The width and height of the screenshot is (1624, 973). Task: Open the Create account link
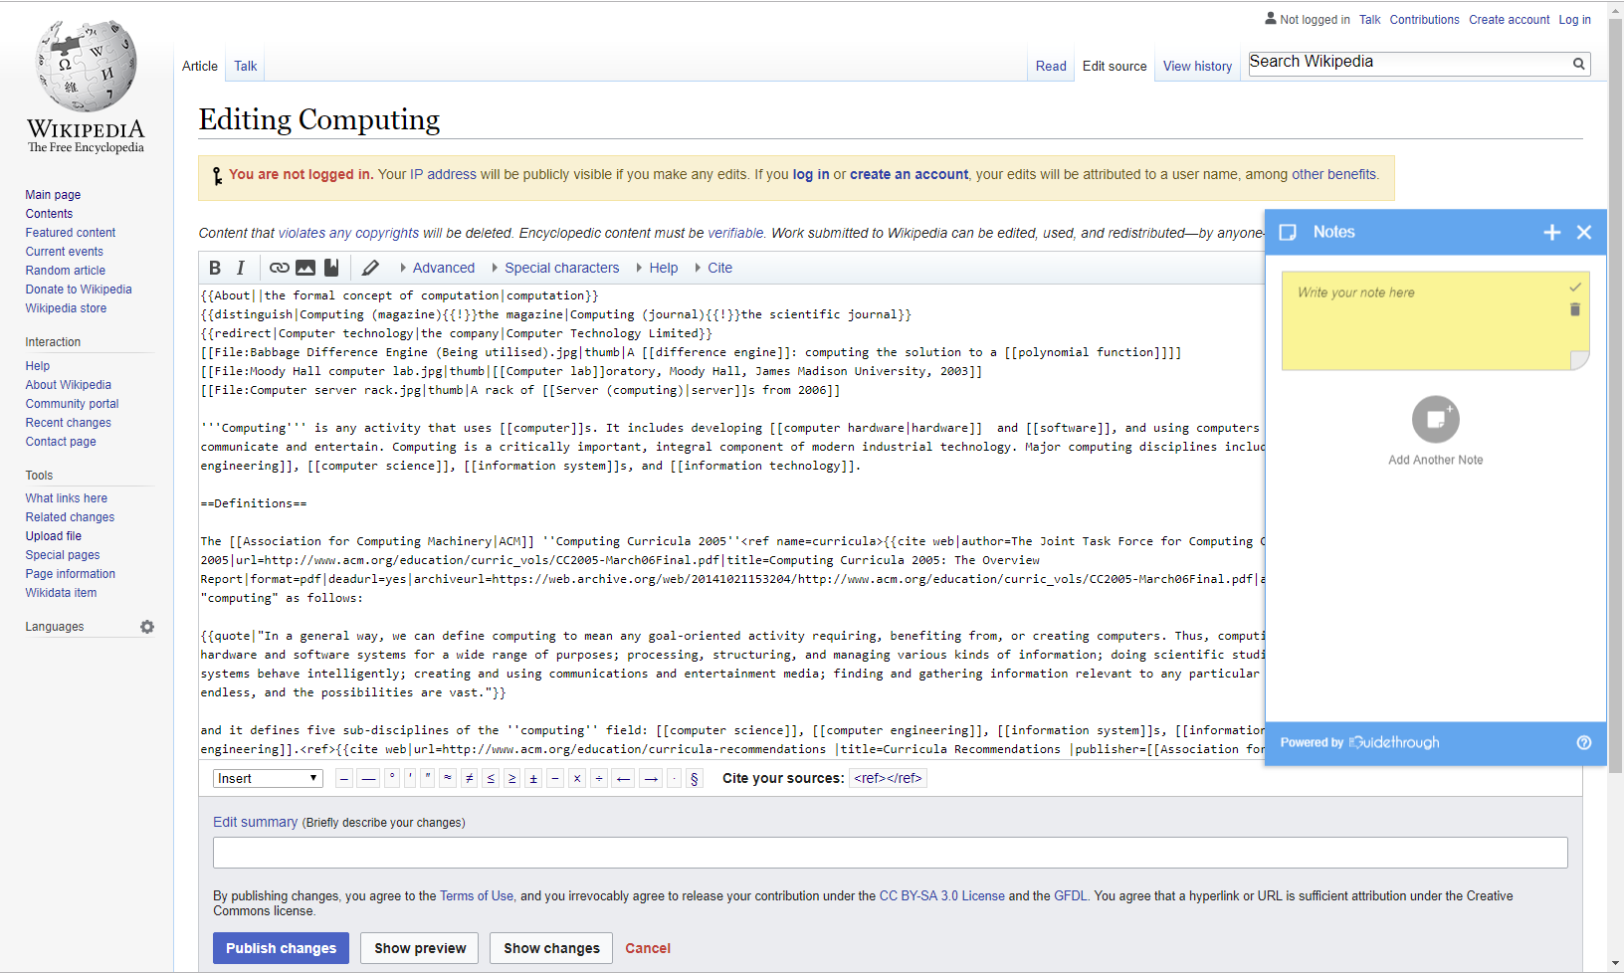(x=1509, y=20)
